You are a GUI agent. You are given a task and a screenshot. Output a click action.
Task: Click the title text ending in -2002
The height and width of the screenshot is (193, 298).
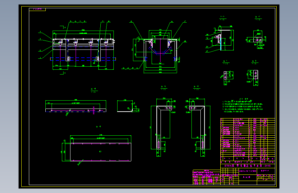pos(247,166)
